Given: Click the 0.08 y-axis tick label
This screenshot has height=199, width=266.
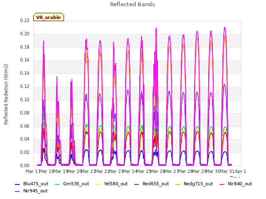Looking at the screenshot, I should pyautogui.click(x=25, y=113).
